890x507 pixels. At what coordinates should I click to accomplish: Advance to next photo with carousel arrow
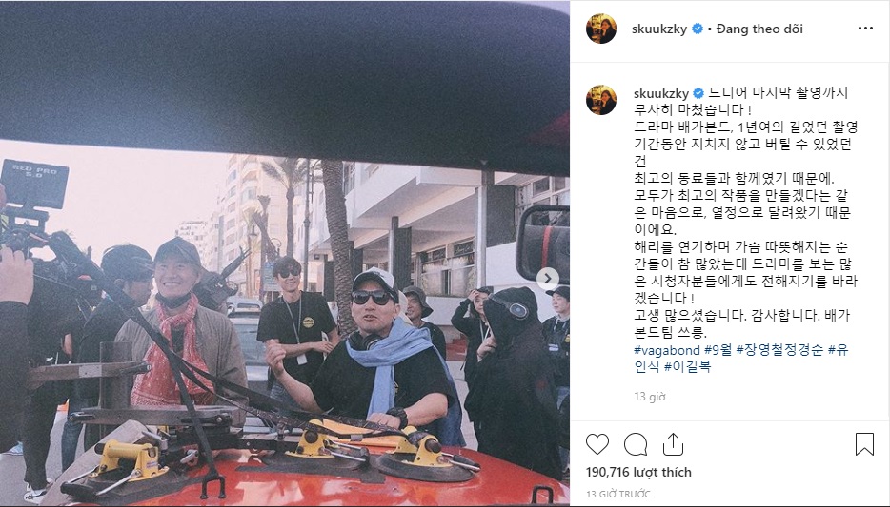coord(548,278)
